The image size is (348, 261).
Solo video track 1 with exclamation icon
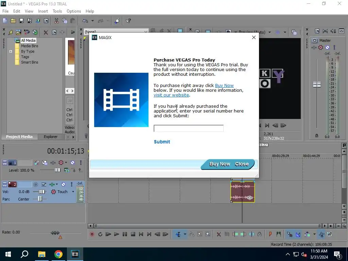coord(81,163)
